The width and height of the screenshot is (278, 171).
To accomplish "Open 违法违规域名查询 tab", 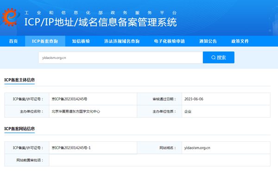I will (122, 41).
